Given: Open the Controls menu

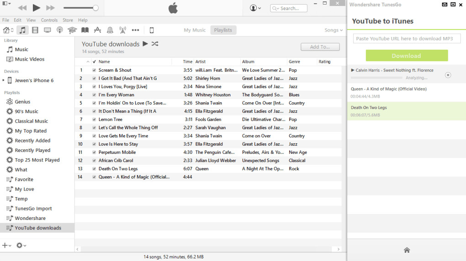Looking at the screenshot, I should pos(49,20).
